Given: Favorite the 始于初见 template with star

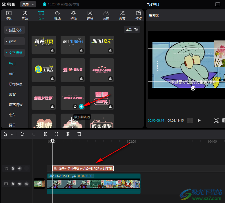Looking at the screenshot, I should [x=75, y=106].
